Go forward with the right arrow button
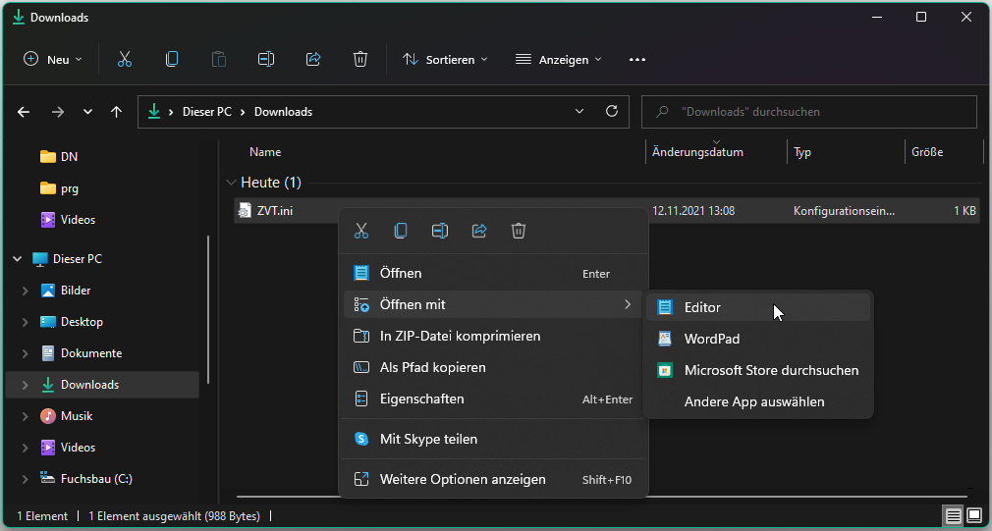 (58, 112)
